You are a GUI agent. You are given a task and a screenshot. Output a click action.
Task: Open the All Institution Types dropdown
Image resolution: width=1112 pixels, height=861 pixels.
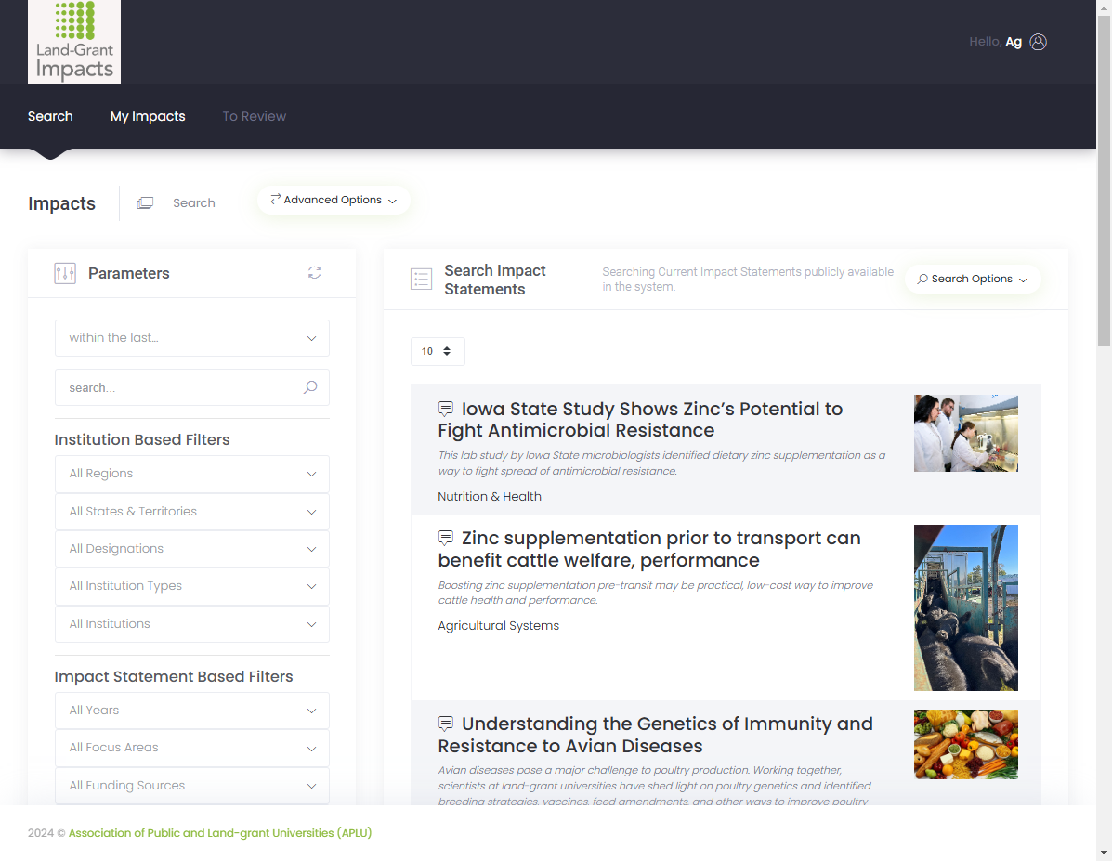(x=192, y=586)
